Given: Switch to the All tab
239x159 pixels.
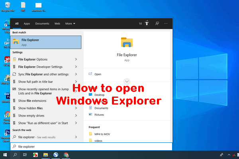Looking at the screenshot, I should pyautogui.click(x=17, y=23).
